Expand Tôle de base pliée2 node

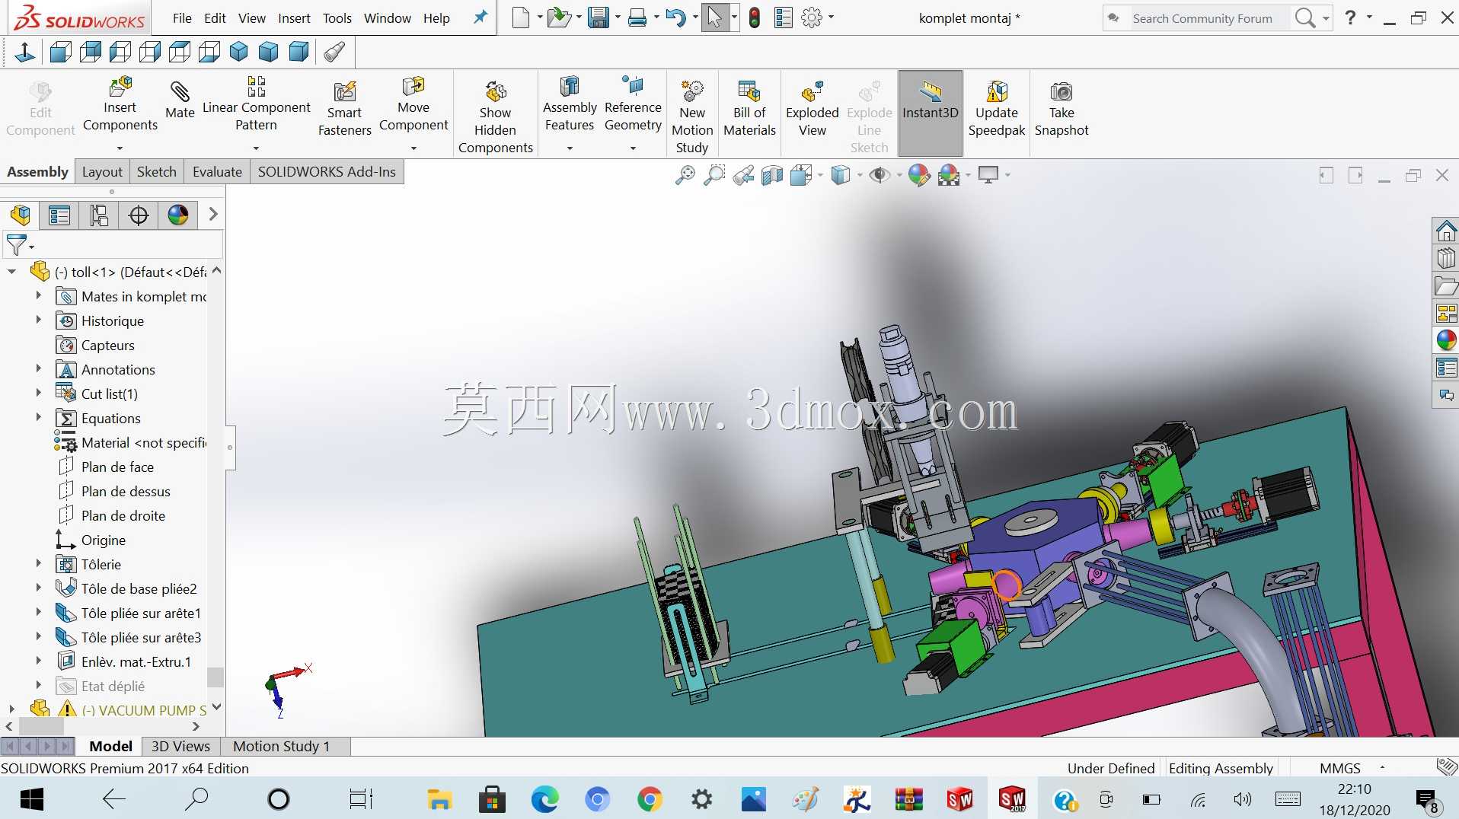click(x=38, y=588)
